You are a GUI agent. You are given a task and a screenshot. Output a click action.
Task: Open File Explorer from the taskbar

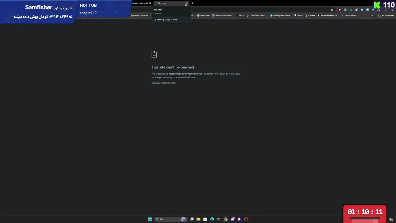click(198, 219)
